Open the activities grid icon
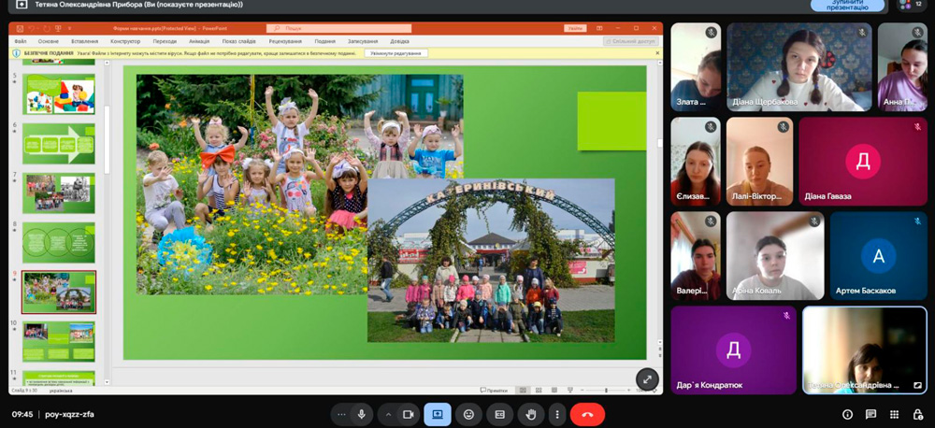 pyautogui.click(x=894, y=414)
